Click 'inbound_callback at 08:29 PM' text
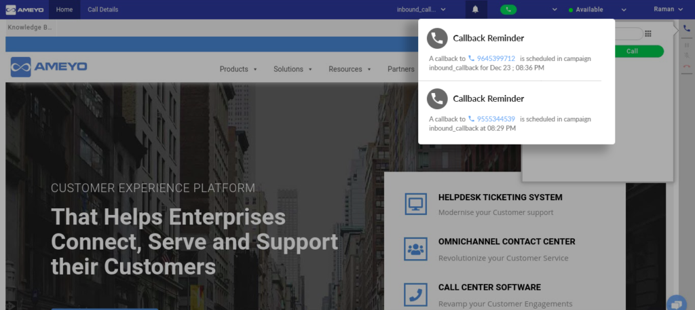Screen dimensions: 695x310 pos(472,128)
